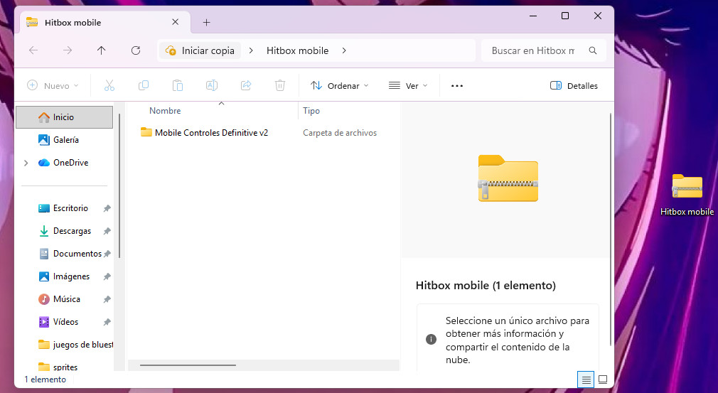
Task: Click Iniciar copia in address bar
Action: pos(200,50)
